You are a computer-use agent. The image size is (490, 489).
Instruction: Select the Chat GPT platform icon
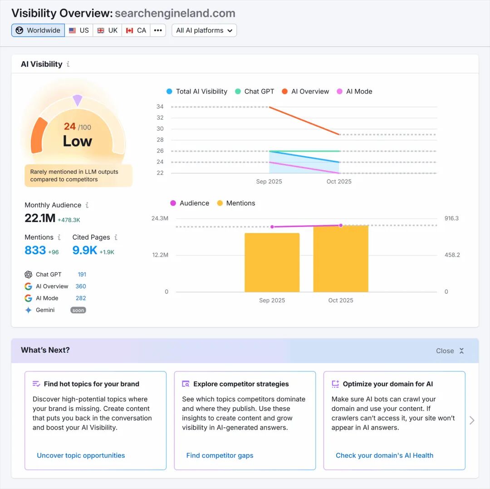click(x=29, y=274)
